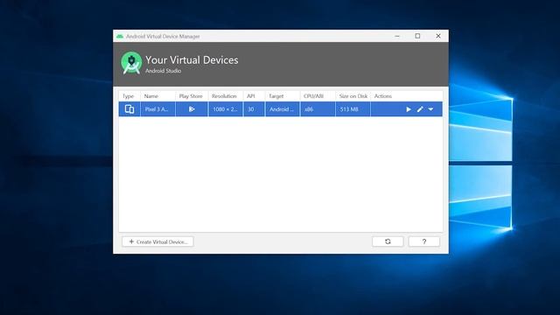
Task: Minimize the Android Virtual Device Manager window
Action: click(x=397, y=36)
